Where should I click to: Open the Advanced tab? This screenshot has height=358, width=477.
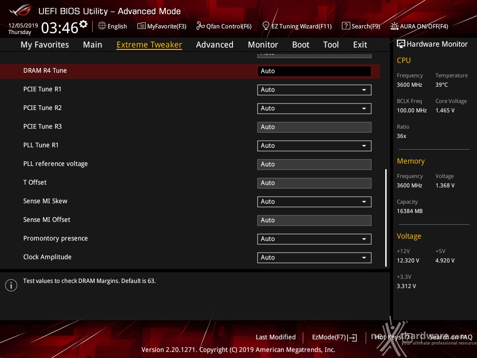[215, 44]
